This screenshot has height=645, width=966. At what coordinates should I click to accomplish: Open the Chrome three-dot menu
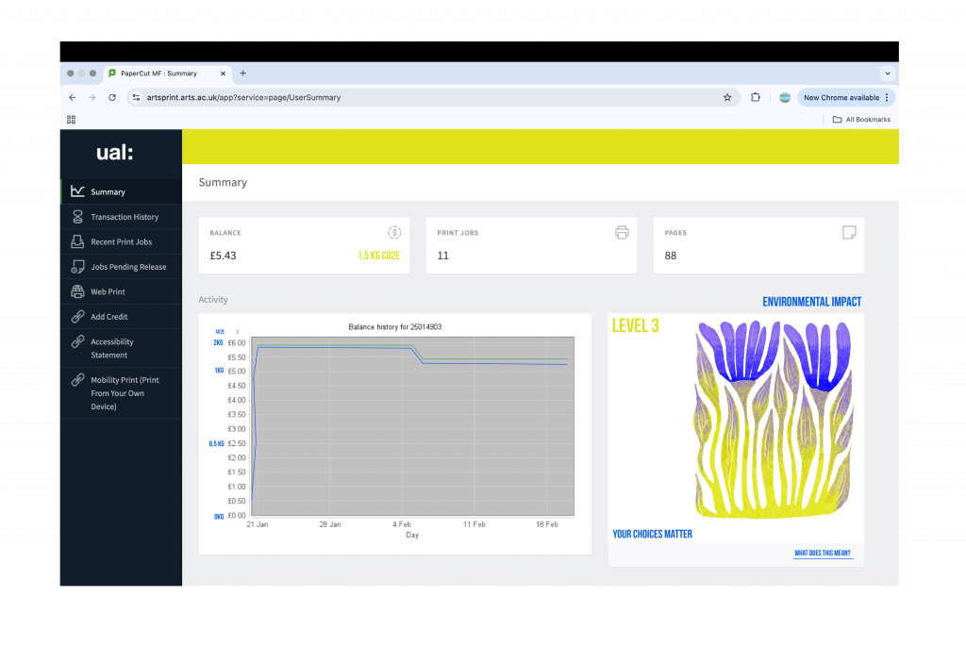click(887, 97)
